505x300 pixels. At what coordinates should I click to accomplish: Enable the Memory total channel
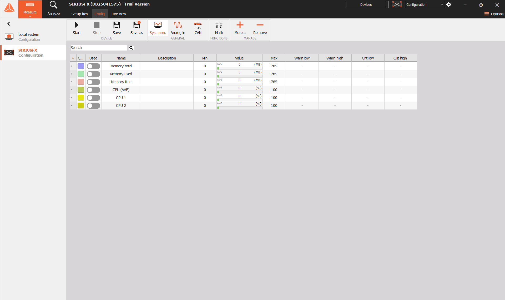(93, 66)
